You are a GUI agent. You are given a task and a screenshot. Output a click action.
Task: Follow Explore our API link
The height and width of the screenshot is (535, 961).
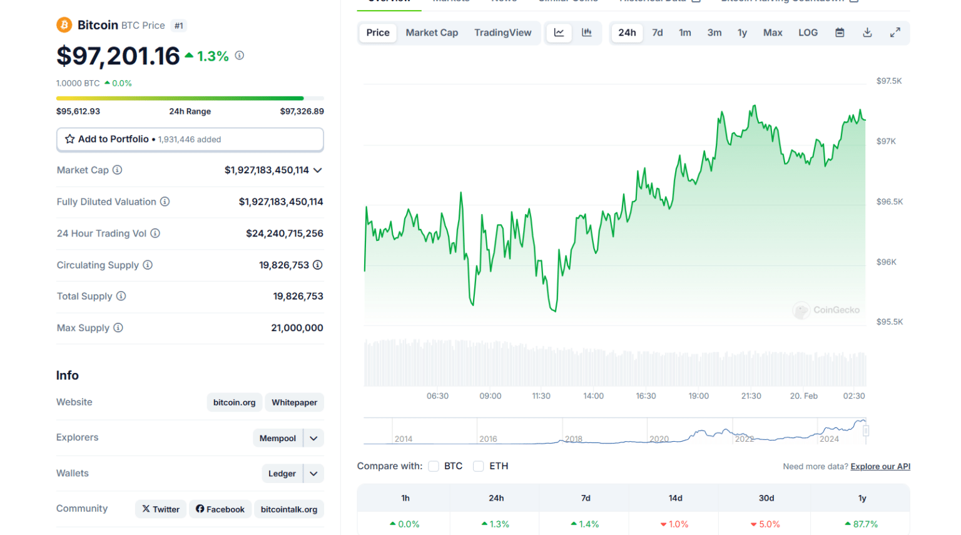point(880,466)
